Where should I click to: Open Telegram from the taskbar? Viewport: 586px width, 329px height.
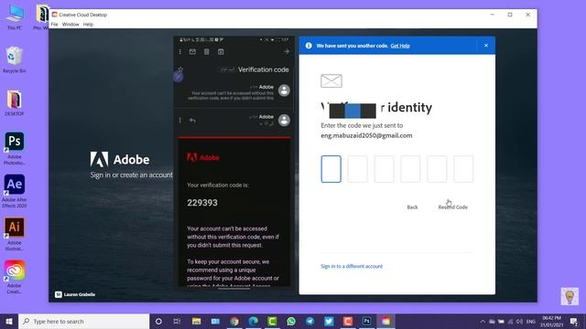click(x=309, y=321)
